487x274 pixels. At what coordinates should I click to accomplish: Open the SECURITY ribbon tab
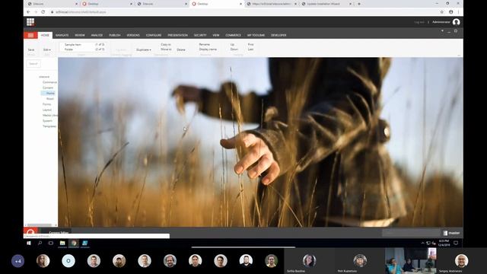(x=200, y=35)
